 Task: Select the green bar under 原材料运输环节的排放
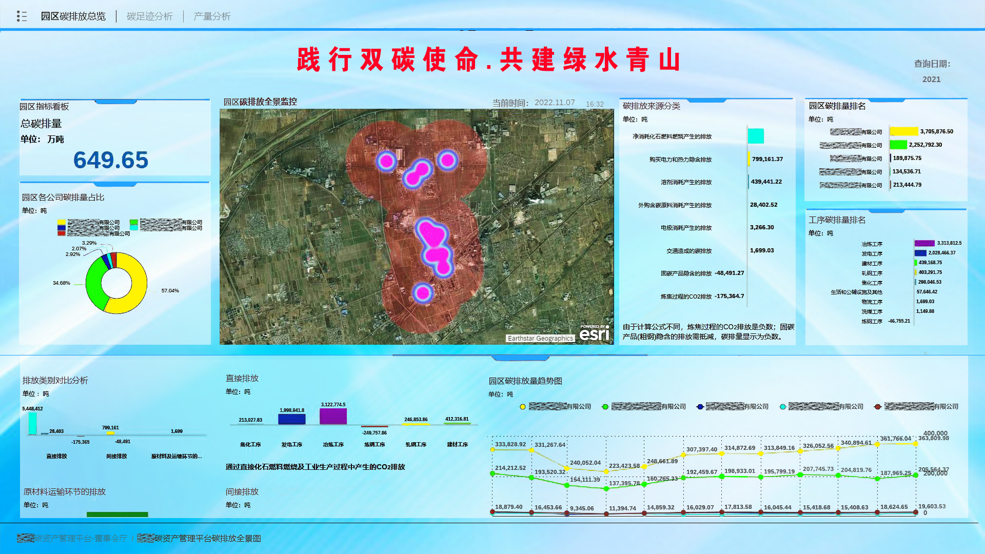[x=117, y=515]
